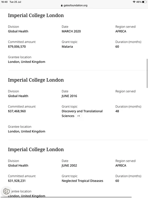Click the $31,928,231 committed amount
Viewport: 148px width, 198px height.
tap(17, 181)
